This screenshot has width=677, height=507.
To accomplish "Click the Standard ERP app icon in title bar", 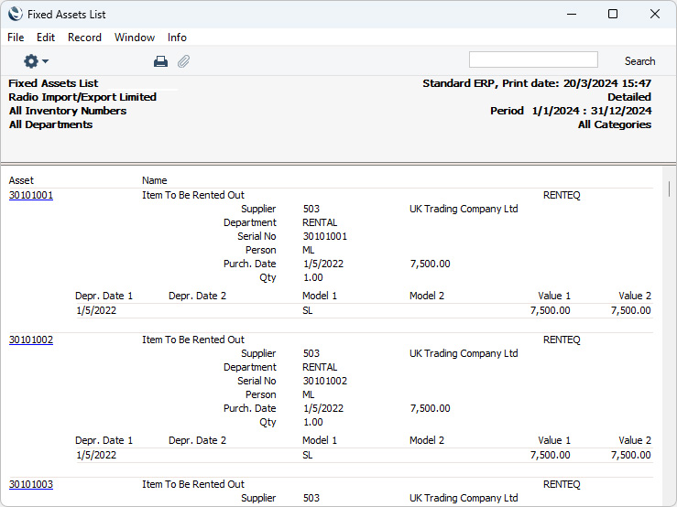I will click(x=15, y=14).
